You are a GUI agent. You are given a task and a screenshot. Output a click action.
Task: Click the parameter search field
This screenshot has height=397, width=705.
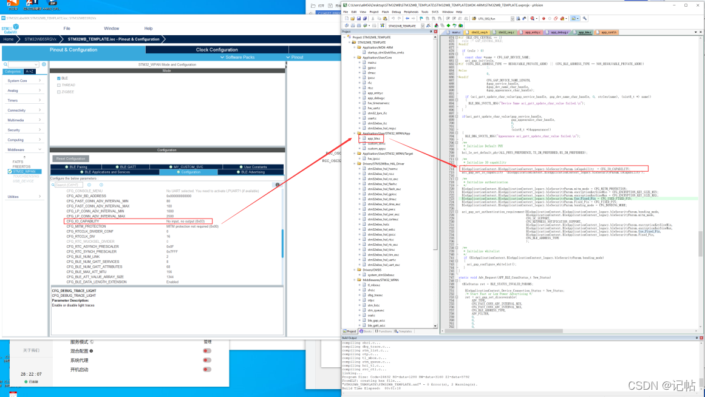(x=68, y=185)
